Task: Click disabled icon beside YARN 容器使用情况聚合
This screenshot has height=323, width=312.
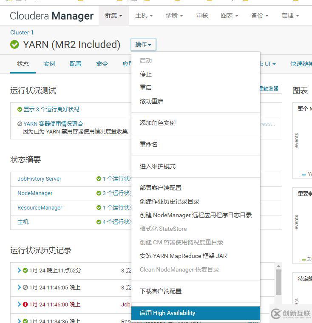Action: [x=20, y=124]
